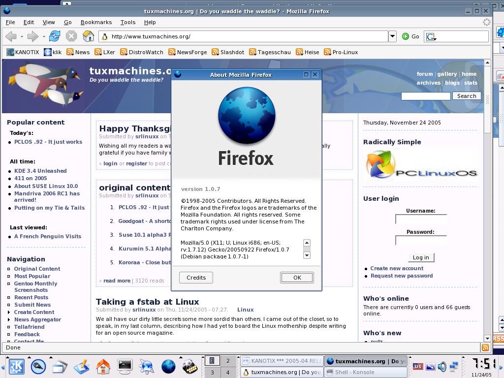Launch Firefox globe icon in the panel
The height and width of the screenshot is (378, 504).
coord(168,366)
